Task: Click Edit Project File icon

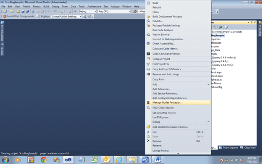Action: [x=148, y=64]
